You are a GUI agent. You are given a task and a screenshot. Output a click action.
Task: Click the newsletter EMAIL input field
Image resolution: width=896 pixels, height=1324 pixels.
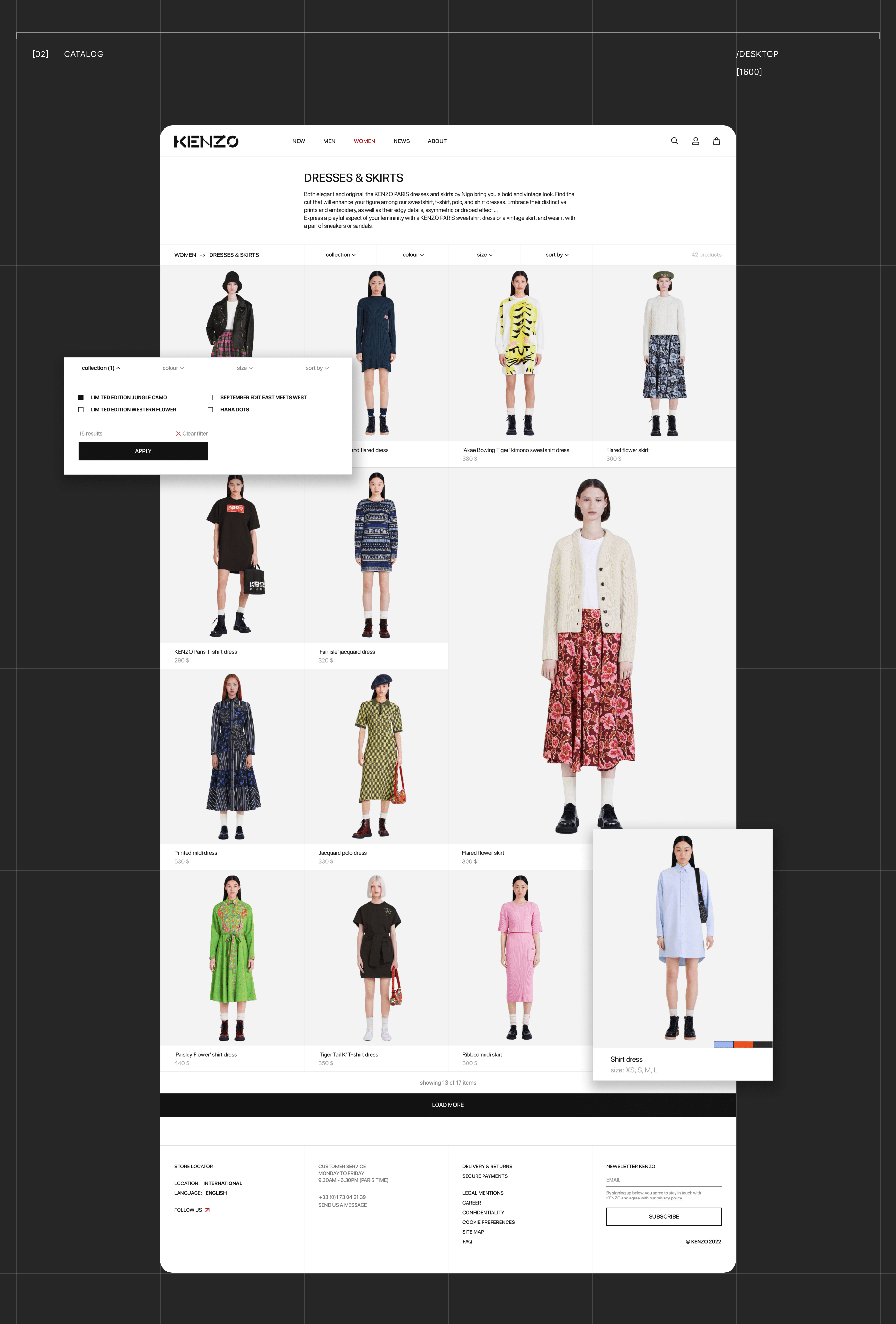pyautogui.click(x=664, y=1180)
